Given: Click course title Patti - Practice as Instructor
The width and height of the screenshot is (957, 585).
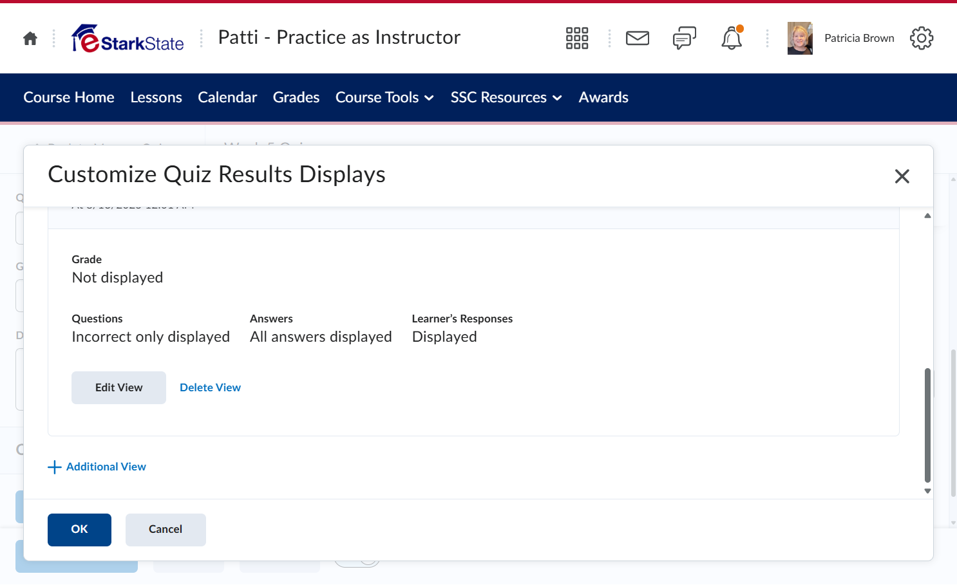Looking at the screenshot, I should 339,37.
